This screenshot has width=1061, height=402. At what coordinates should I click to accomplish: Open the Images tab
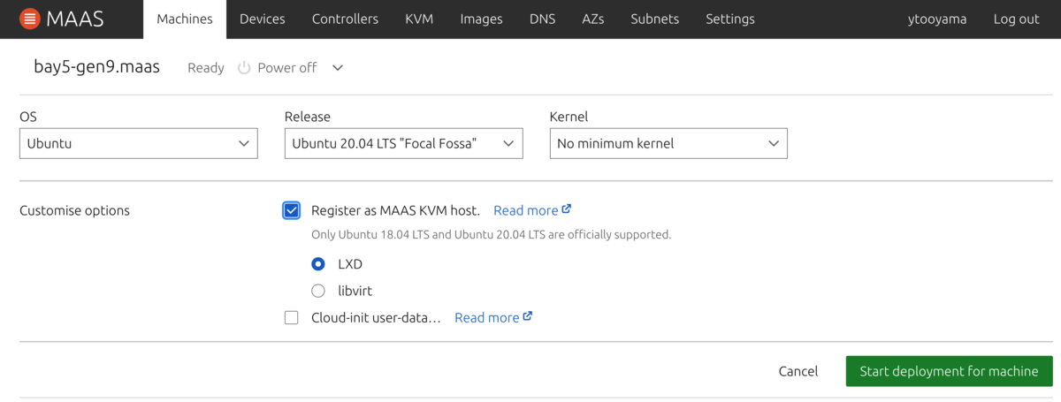coord(481,19)
